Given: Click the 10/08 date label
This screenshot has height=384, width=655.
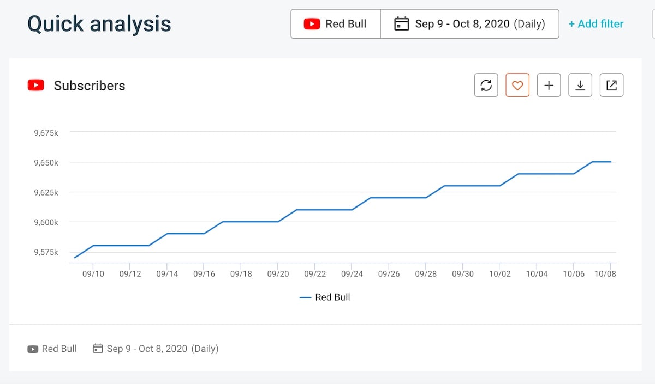Looking at the screenshot, I should (x=605, y=274).
